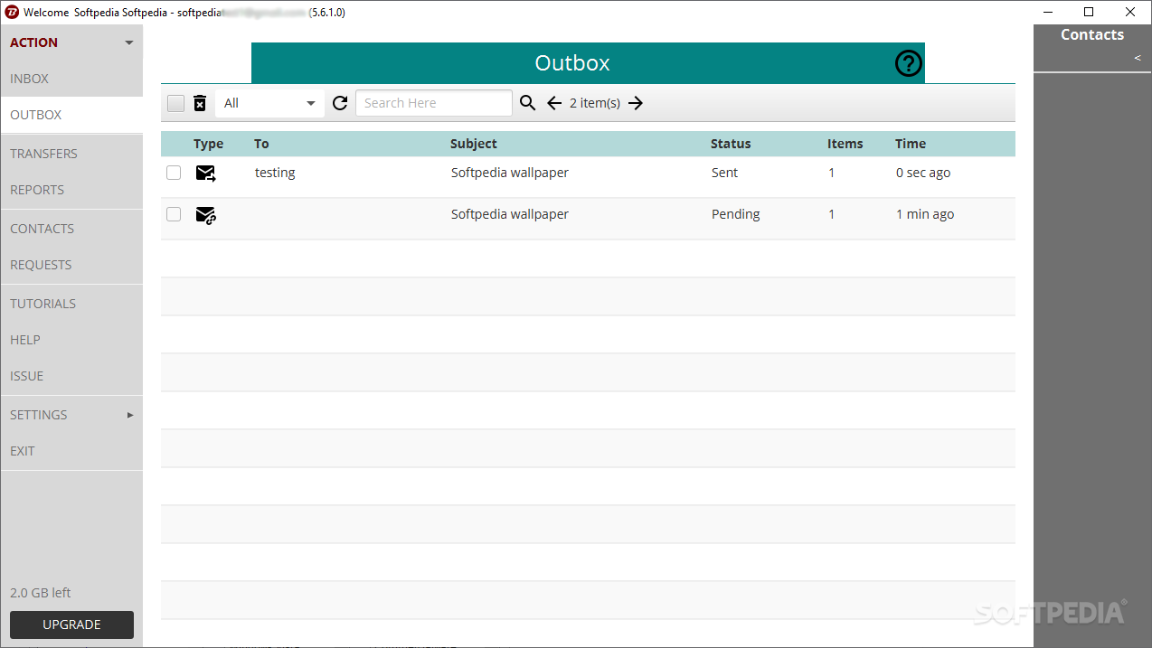
Task: Refresh the outbox list
Action: click(x=340, y=103)
